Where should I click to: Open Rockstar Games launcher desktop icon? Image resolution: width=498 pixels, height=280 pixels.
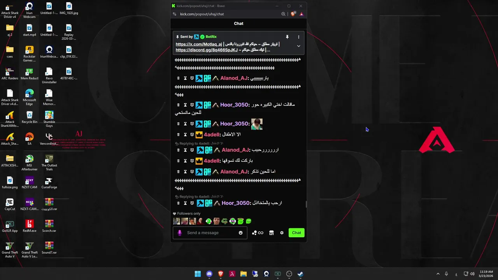click(x=29, y=54)
